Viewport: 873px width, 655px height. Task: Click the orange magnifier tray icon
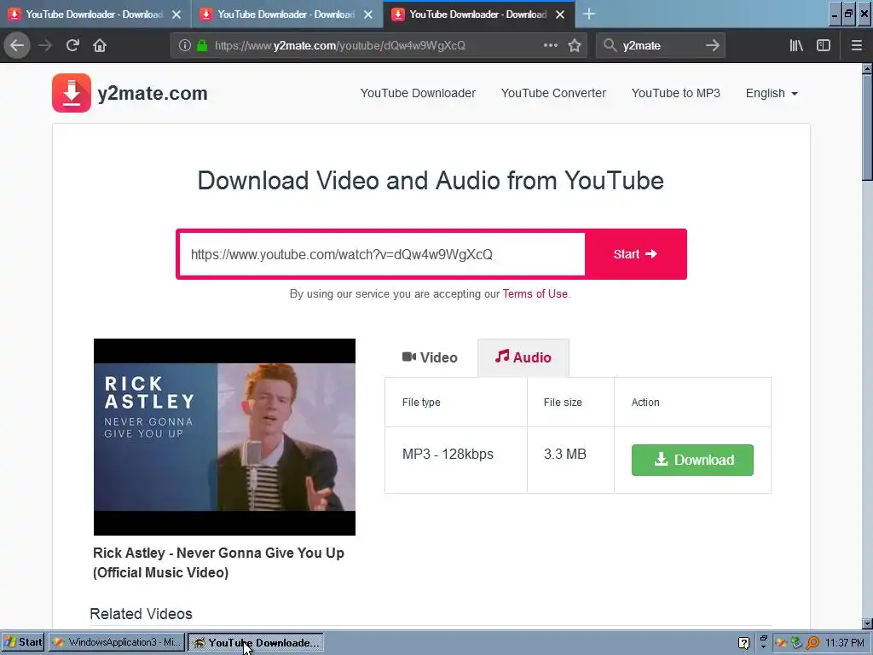[812, 643]
